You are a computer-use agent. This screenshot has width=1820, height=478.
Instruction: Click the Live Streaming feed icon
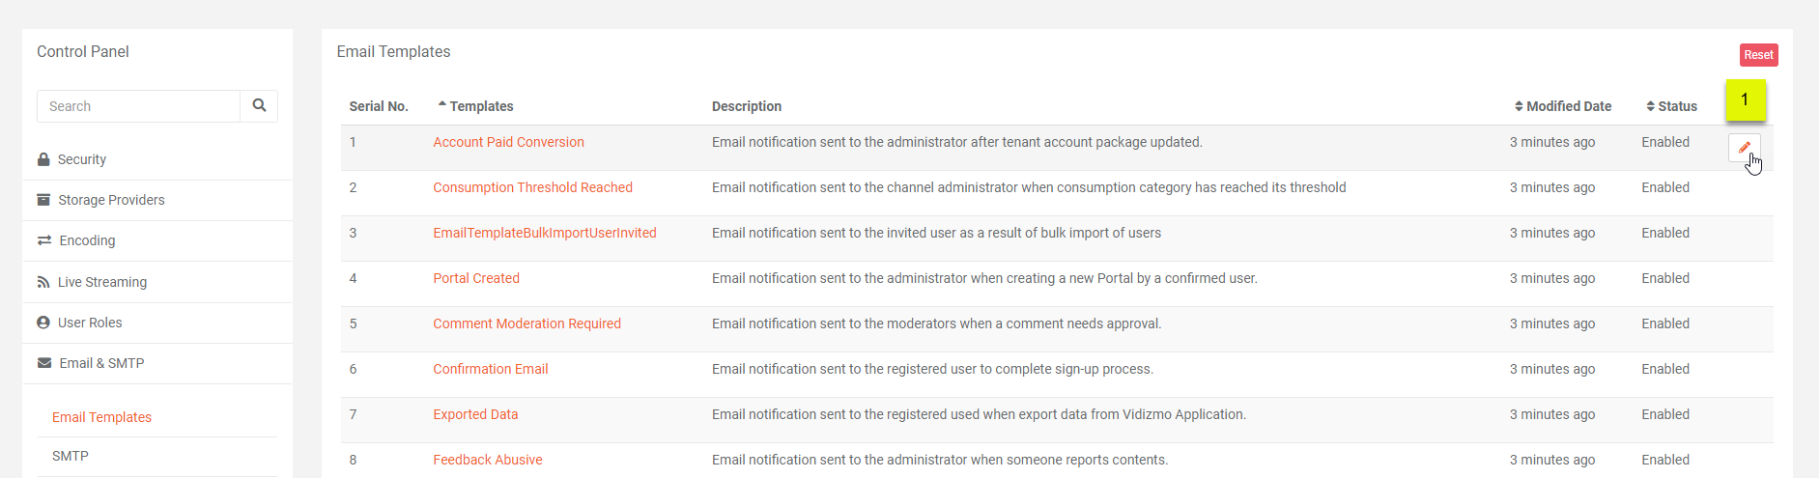tap(43, 282)
